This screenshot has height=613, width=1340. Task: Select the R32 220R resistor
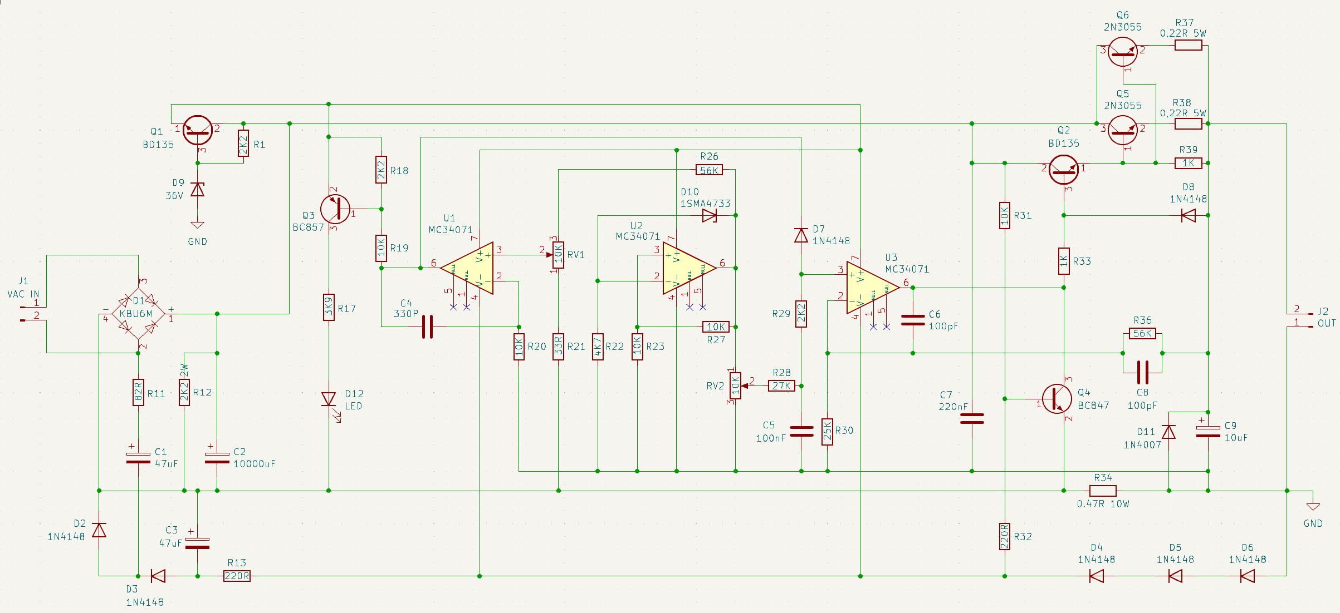(1005, 536)
